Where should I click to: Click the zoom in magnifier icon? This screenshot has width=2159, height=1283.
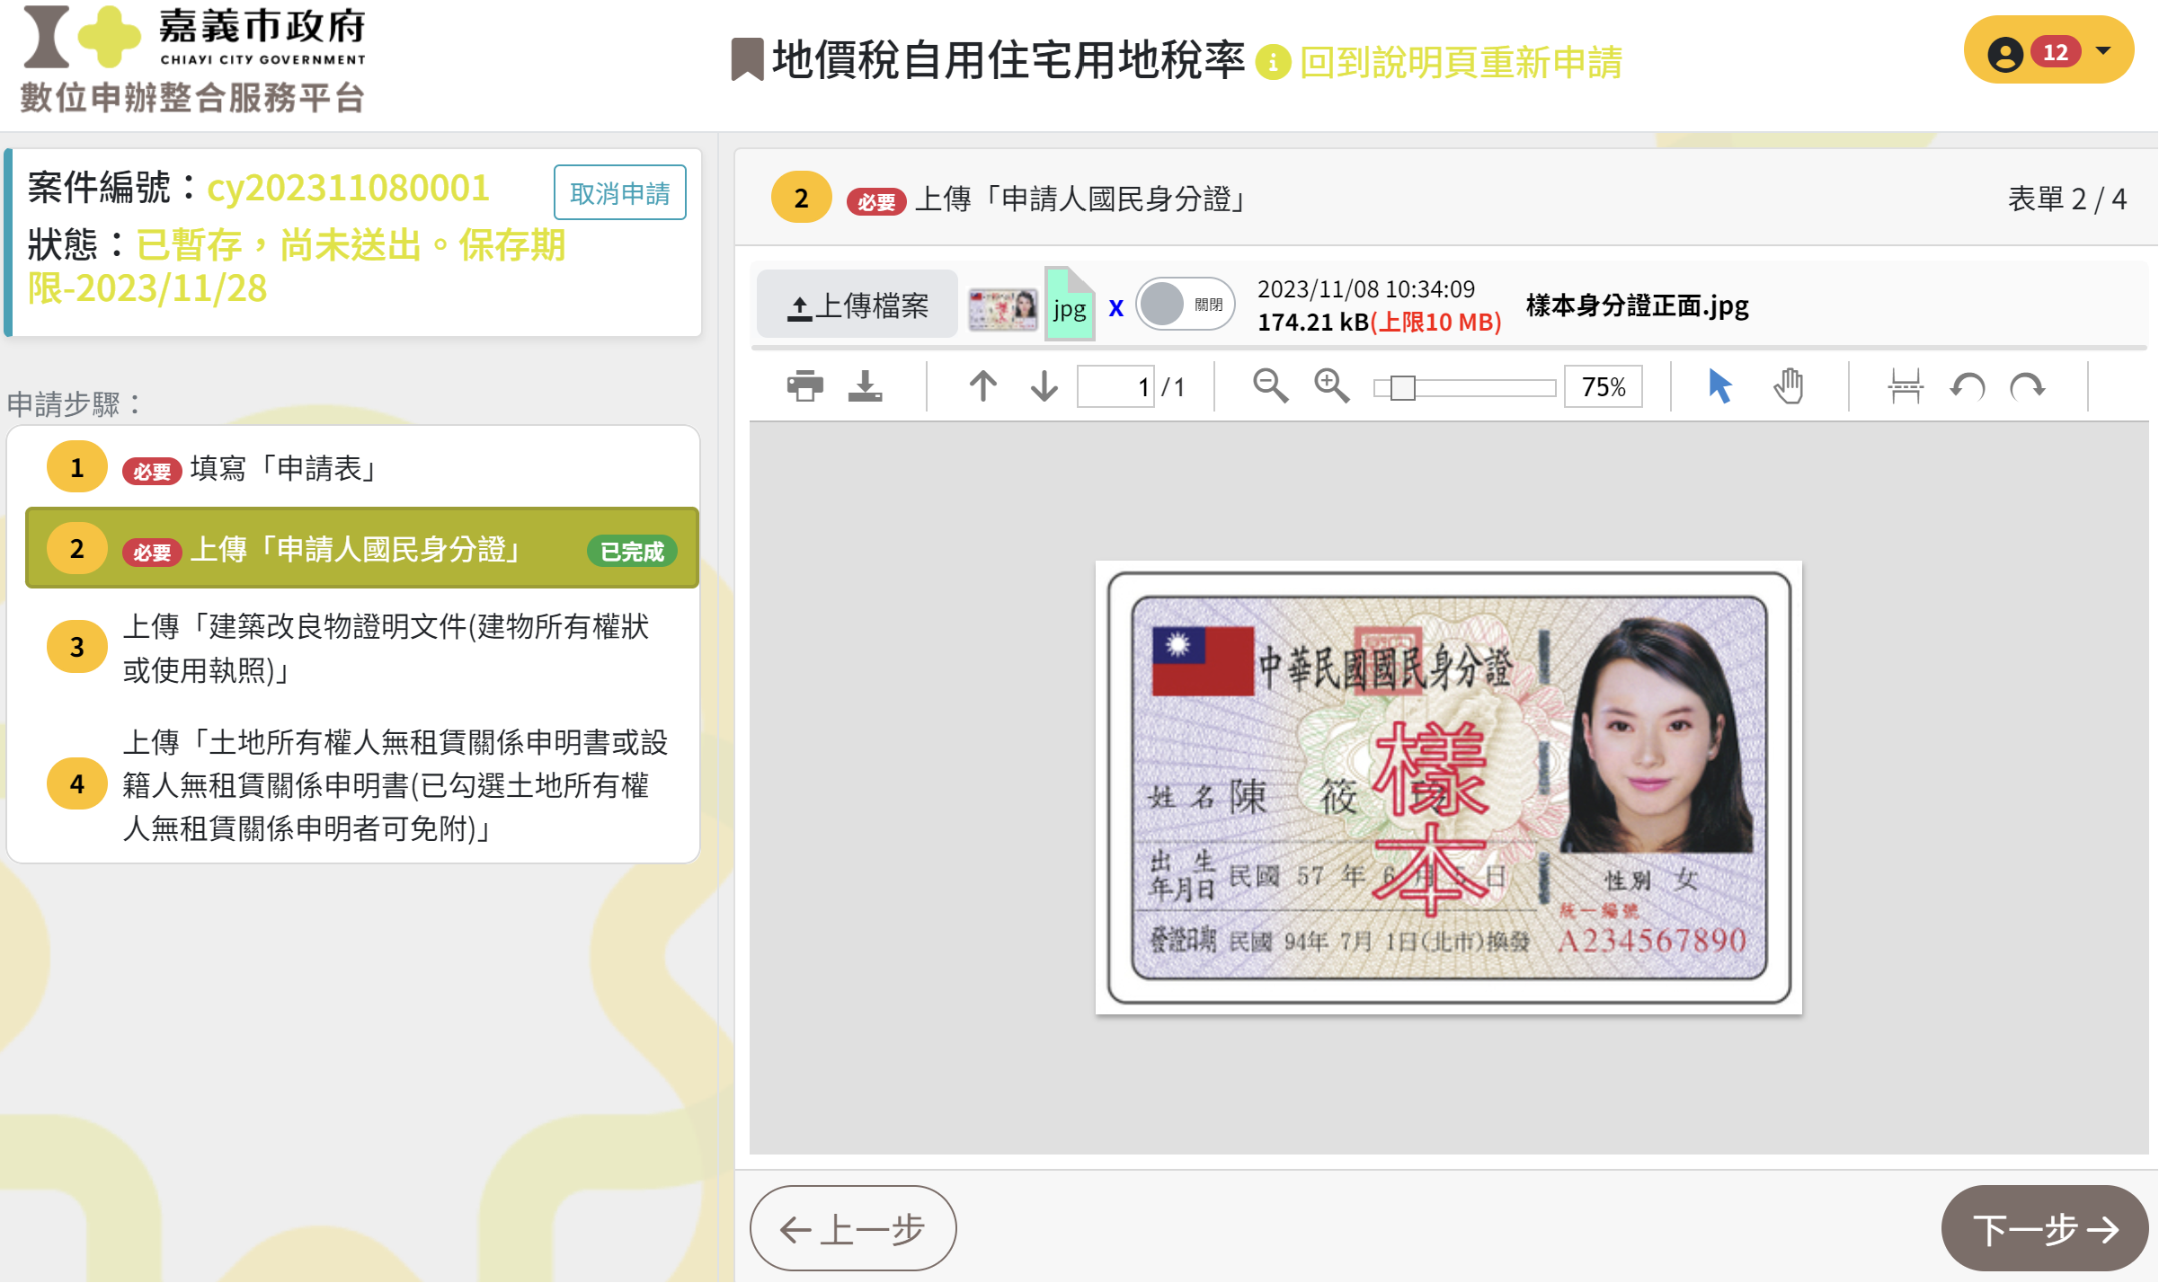[x=1331, y=386]
